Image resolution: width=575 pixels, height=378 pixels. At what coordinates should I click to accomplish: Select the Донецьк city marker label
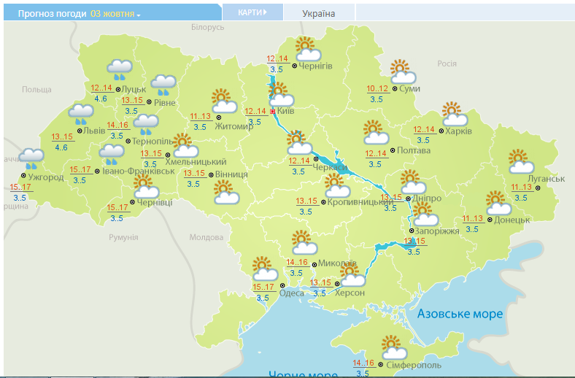[x=511, y=220]
